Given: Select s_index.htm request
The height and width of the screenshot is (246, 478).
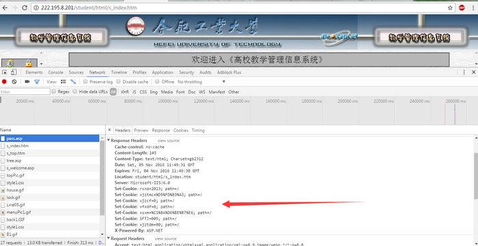Looking at the screenshot, I should click(x=49, y=146).
